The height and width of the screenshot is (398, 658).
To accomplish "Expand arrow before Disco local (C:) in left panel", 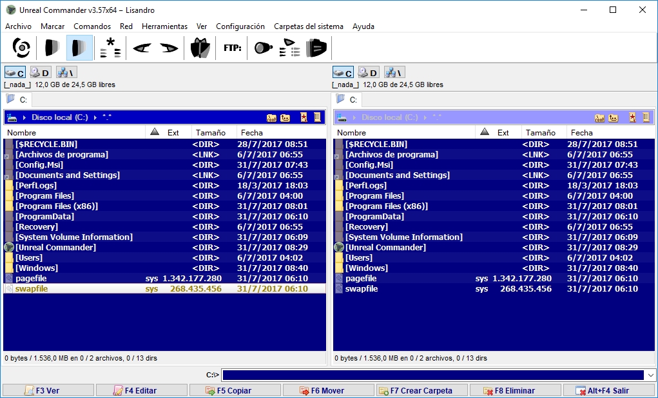I will coord(24,117).
